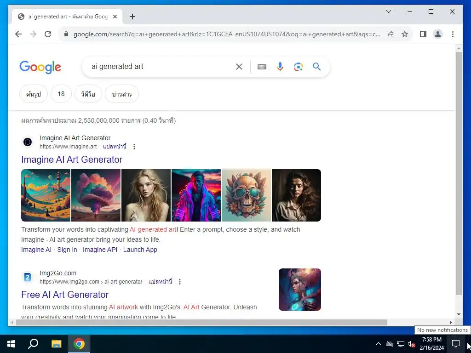471x353 pixels.
Task: Click the skull with sunglasses thumbnail
Action: pos(247,195)
